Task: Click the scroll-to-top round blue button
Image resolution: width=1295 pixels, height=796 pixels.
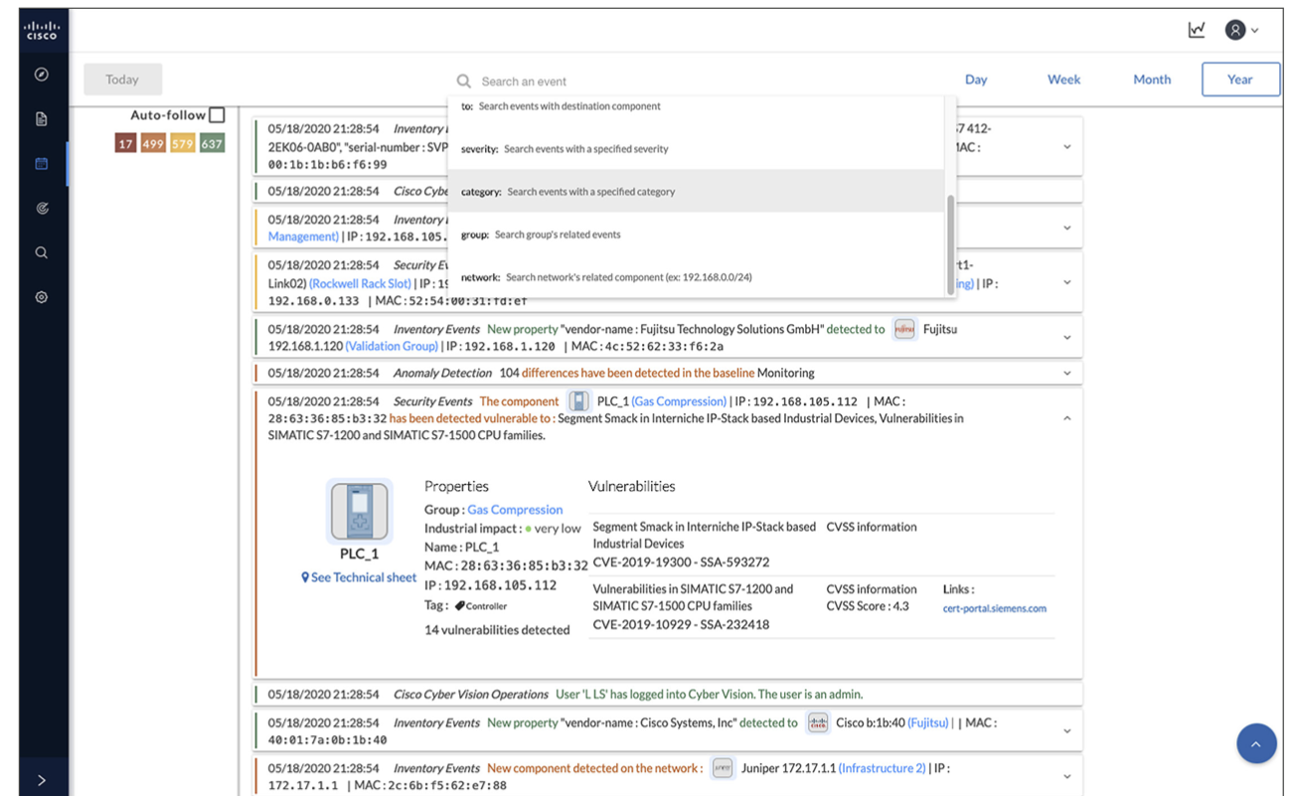Action: click(x=1256, y=743)
